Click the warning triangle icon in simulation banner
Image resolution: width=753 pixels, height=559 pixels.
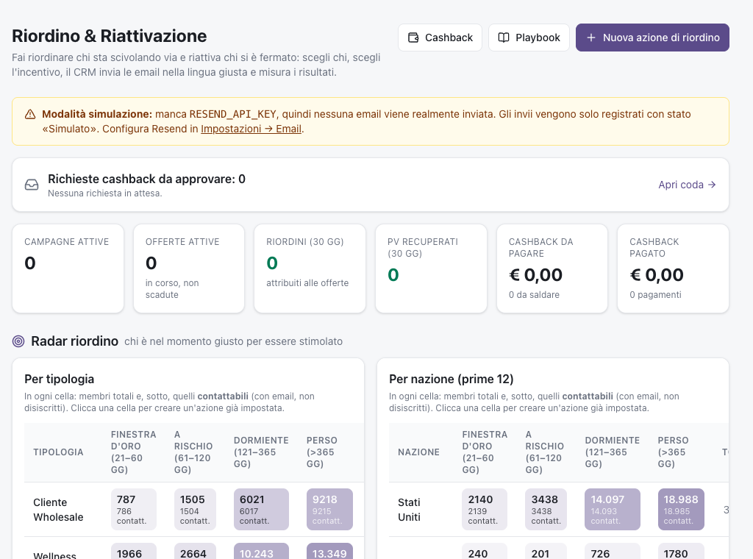point(30,114)
